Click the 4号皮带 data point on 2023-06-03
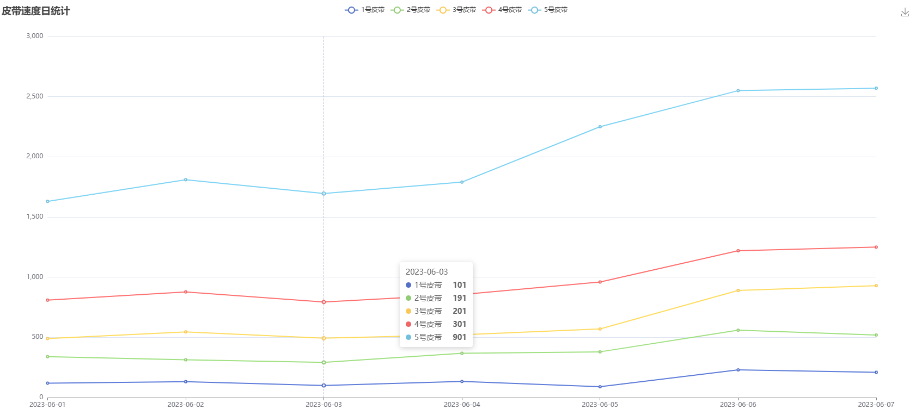 [324, 302]
